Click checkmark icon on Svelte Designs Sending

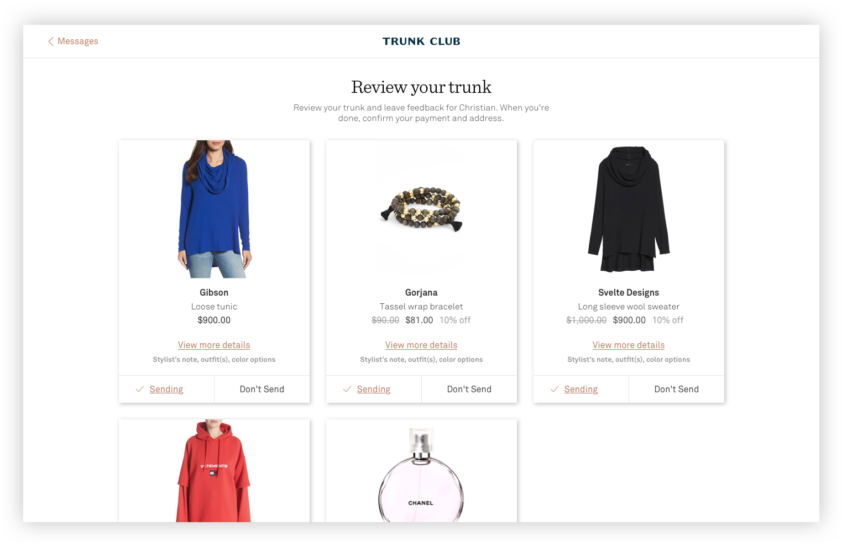[x=555, y=389]
